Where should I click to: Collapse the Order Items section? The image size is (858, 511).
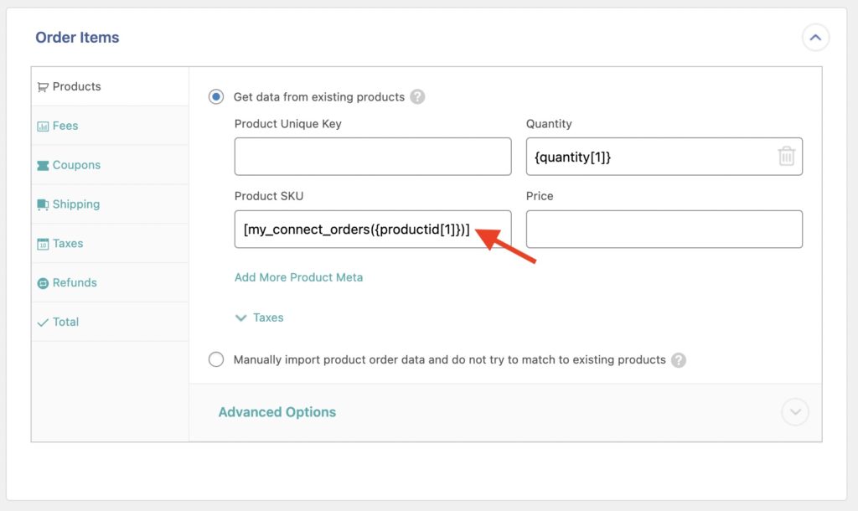point(814,37)
